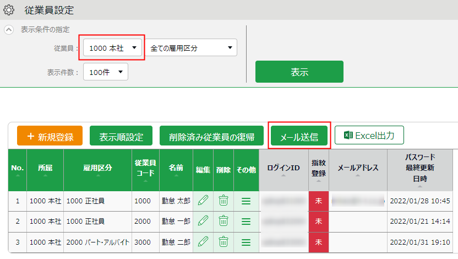Viewport: 458px width, 259px height.
Task: Open その他 hamburger menu for 勤怠 太郎
Action: tap(246, 201)
